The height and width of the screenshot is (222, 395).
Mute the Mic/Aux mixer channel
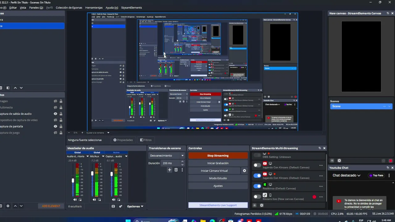[94, 199]
